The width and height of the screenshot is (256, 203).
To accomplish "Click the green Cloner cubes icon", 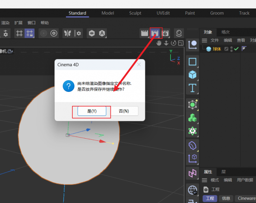I will pyautogui.click(x=192, y=118).
